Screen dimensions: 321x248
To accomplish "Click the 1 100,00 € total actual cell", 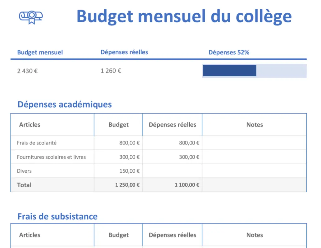I will tap(172, 185).
